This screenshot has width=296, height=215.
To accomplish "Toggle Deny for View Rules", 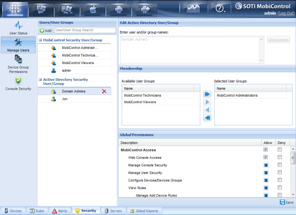I will (x=280, y=187).
